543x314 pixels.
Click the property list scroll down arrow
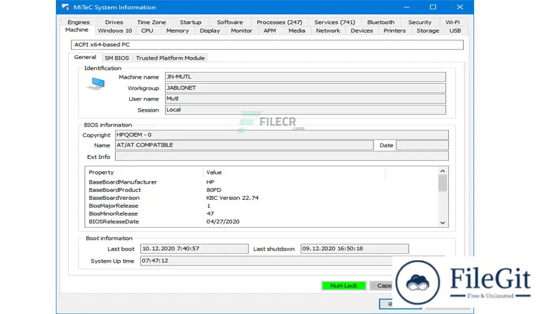tap(442, 223)
